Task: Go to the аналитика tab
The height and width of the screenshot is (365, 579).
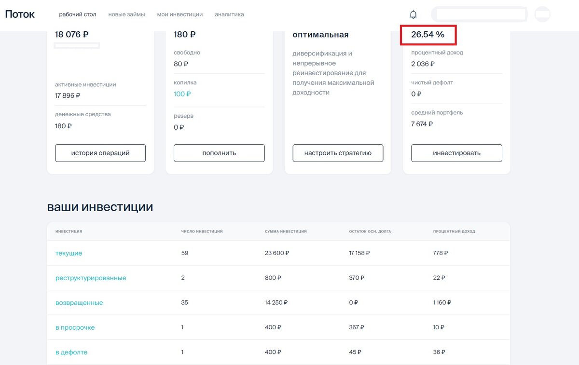Action: coord(229,14)
